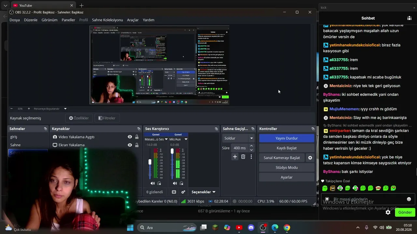Open the new browser tab plus button
This screenshot has width=417, height=234.
81,6
